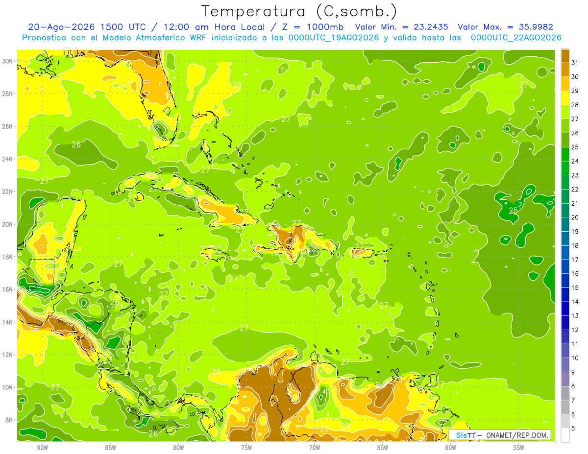The image size is (588, 454).
Task: Click the title "Temperatura (C,somb.)"
Action: coord(299,11)
